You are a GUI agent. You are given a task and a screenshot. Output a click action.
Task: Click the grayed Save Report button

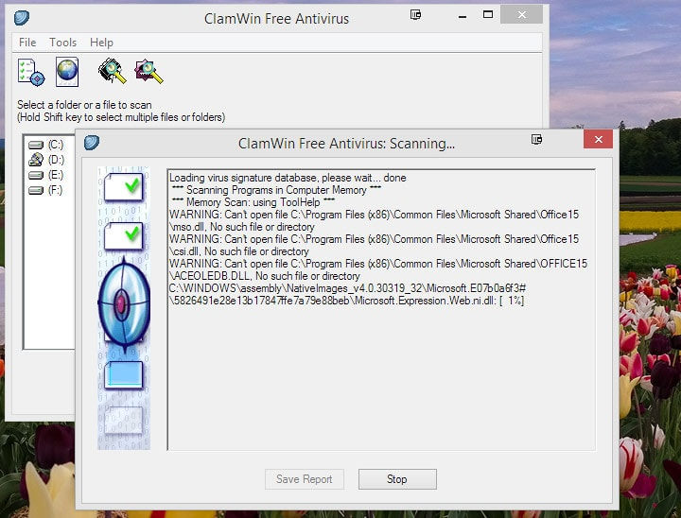coord(304,479)
